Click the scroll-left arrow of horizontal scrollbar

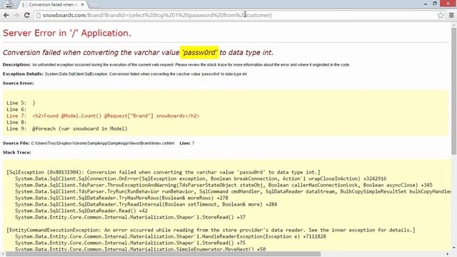point(3,254)
